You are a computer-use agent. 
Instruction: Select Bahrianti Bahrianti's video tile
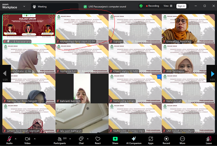point(82,88)
